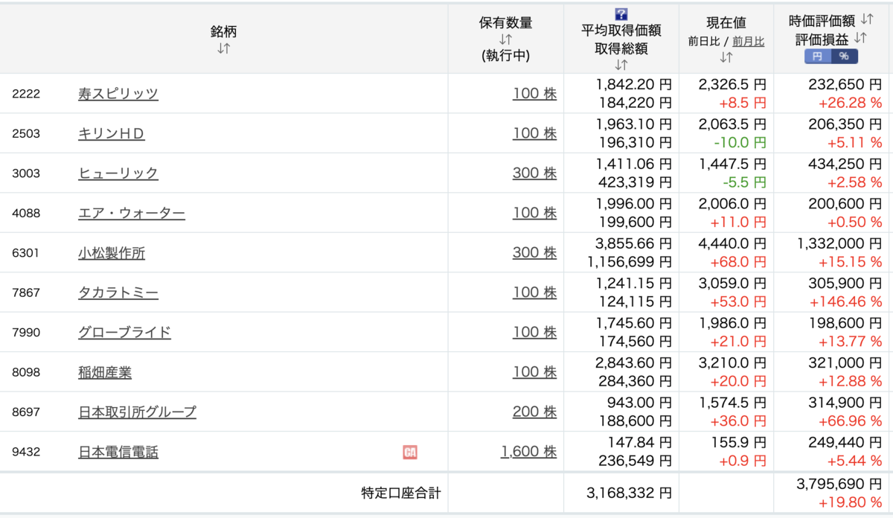Open the エア・ウォーター stock link

click(132, 213)
